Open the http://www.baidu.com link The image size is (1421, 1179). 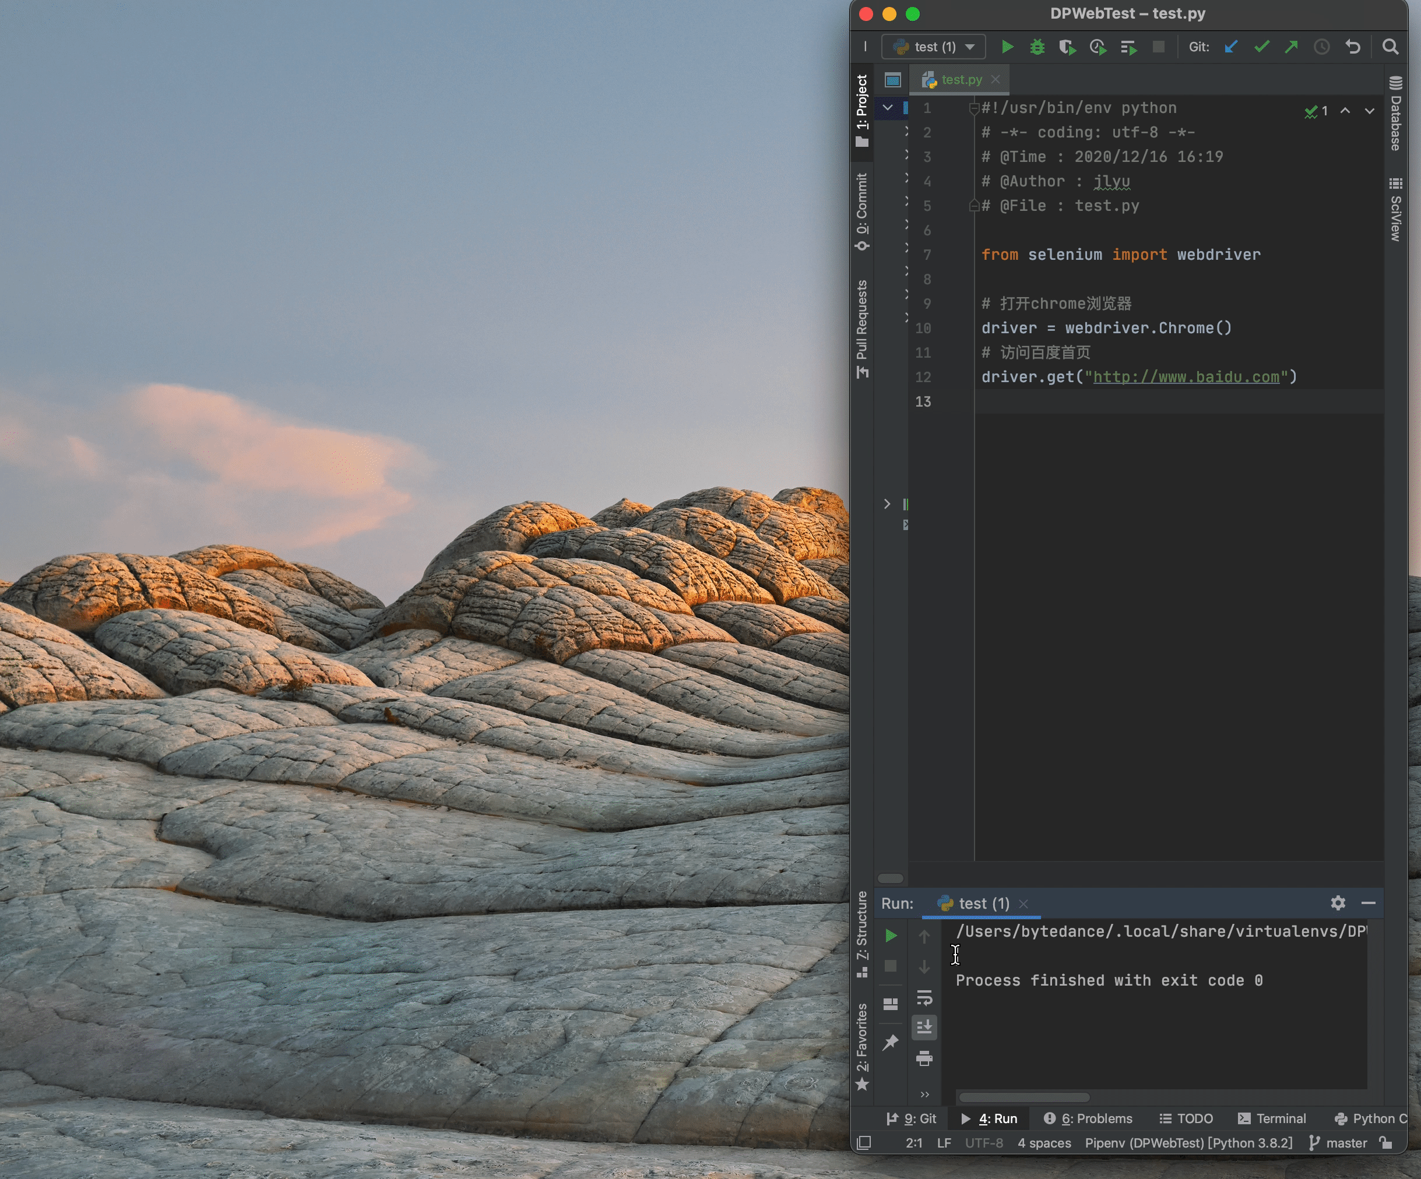[1186, 377]
